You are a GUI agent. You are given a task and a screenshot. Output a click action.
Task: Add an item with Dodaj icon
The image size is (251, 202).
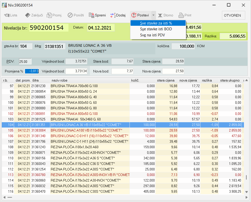click(x=113, y=15)
